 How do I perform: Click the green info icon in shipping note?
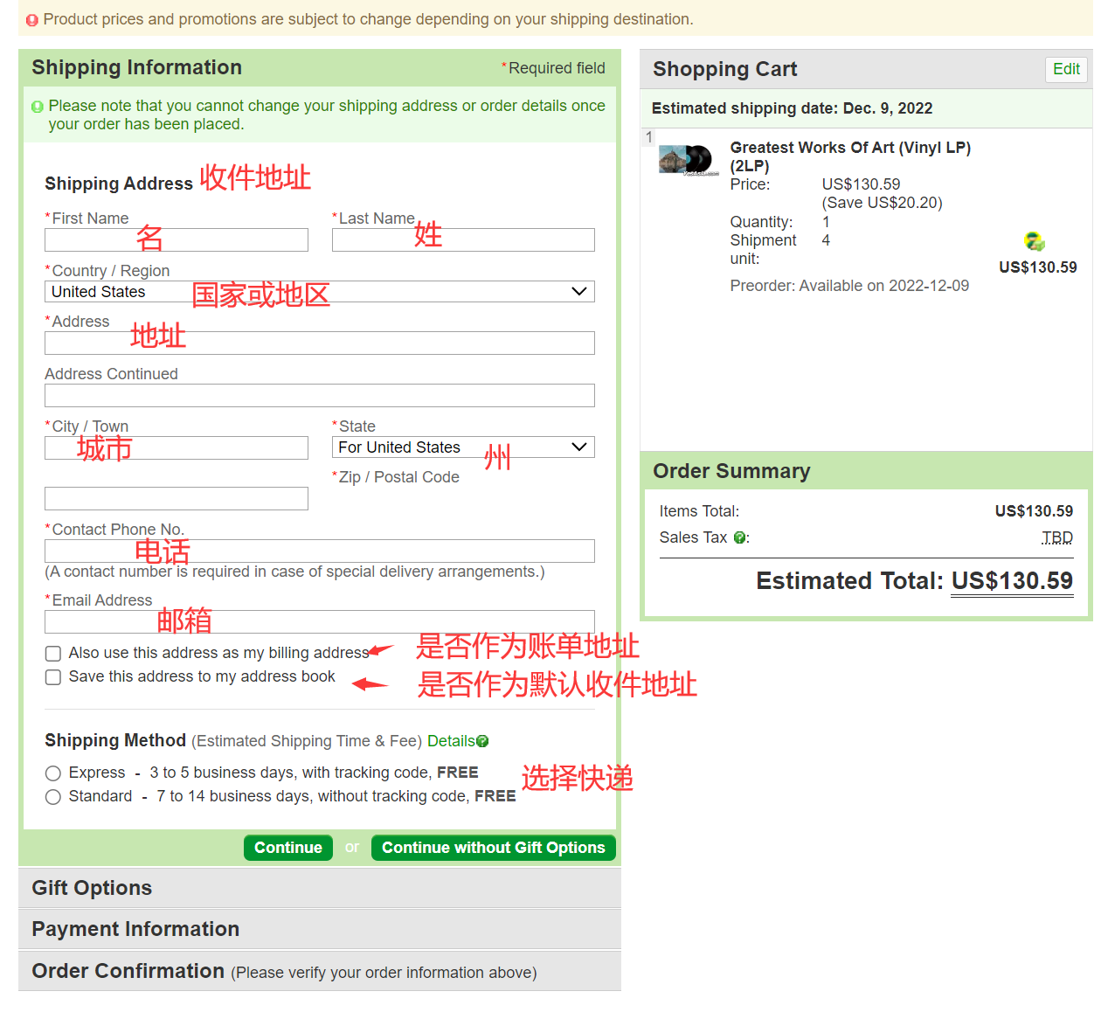pos(37,106)
